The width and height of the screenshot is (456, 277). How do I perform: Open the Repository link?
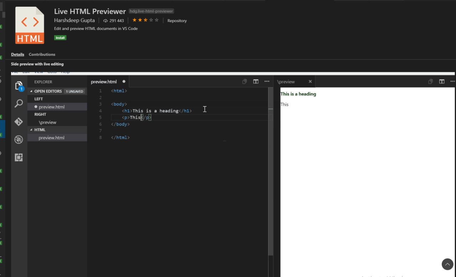[x=177, y=21]
